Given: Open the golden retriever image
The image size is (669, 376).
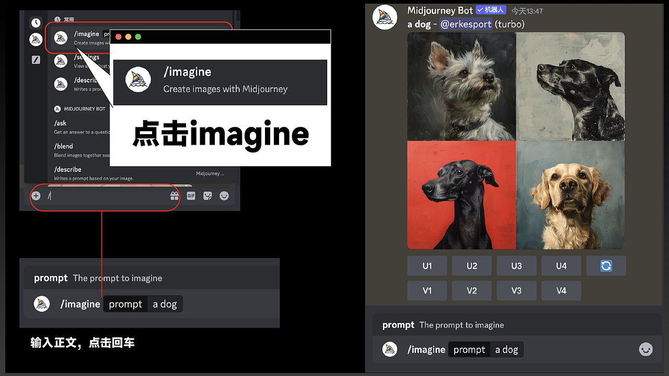Looking at the screenshot, I should pyautogui.click(x=570, y=195).
